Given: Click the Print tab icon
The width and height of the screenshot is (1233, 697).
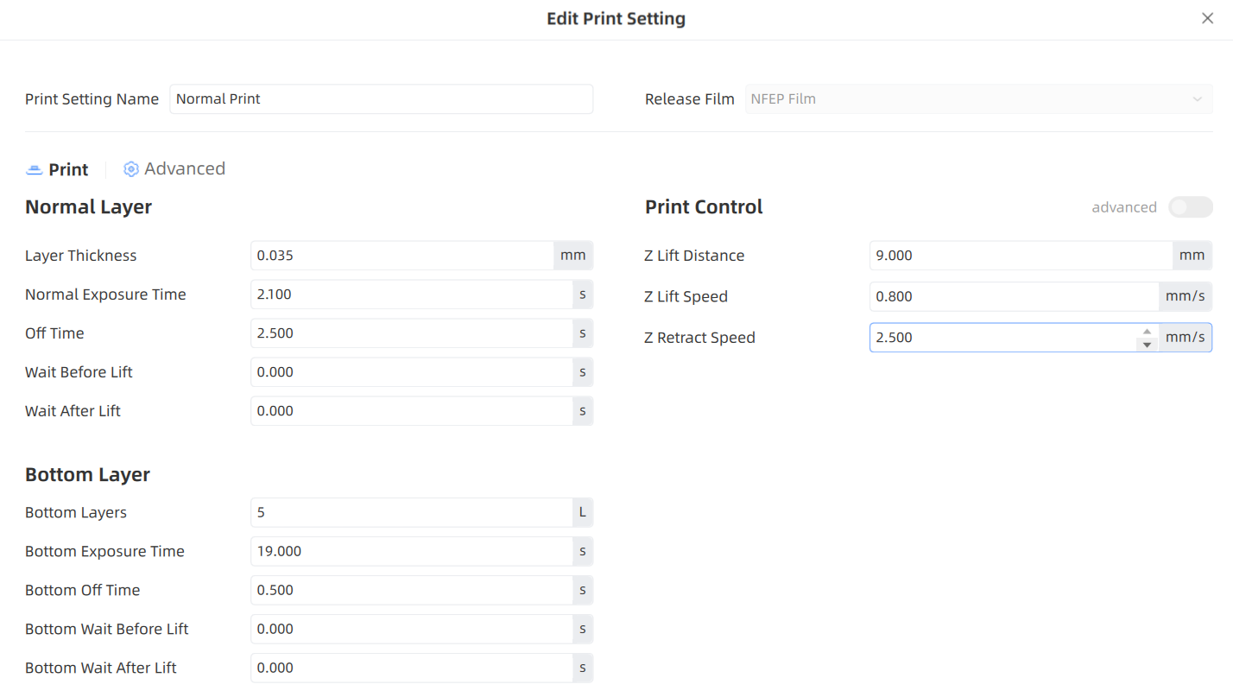Looking at the screenshot, I should click(35, 170).
